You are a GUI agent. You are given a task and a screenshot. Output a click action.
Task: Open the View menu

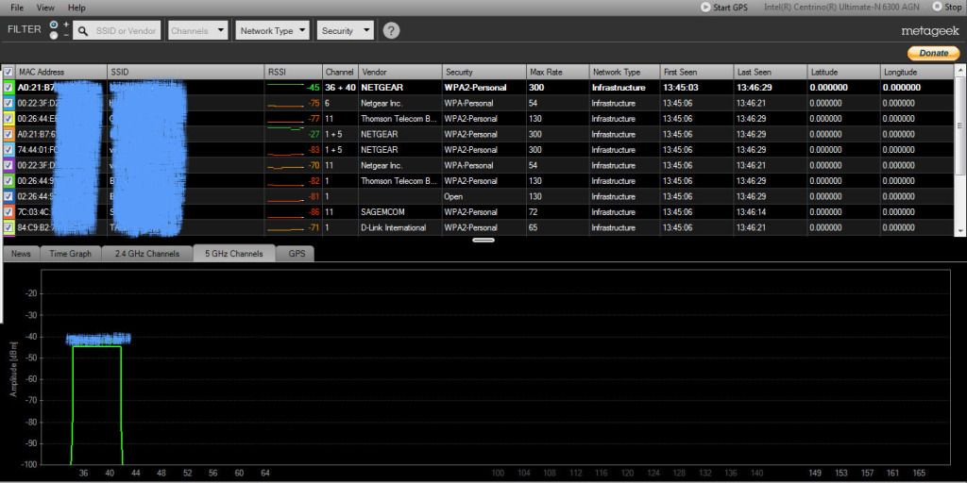click(x=45, y=8)
